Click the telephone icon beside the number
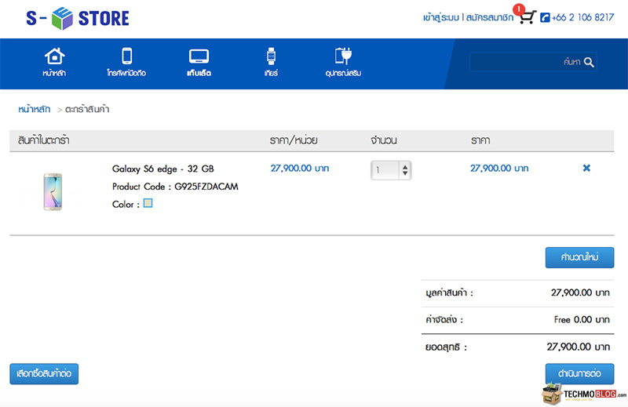 [545, 17]
